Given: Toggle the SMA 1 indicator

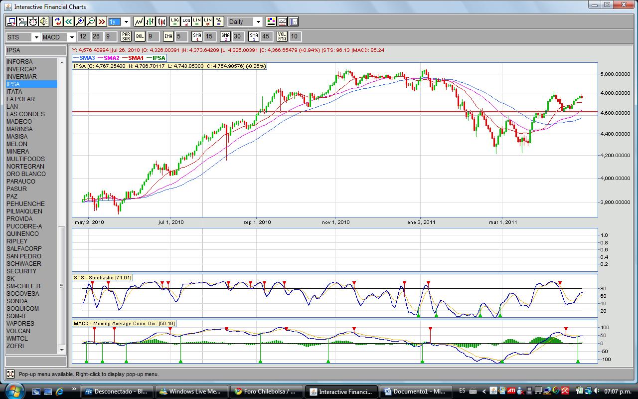Looking at the screenshot, I should [197, 36].
